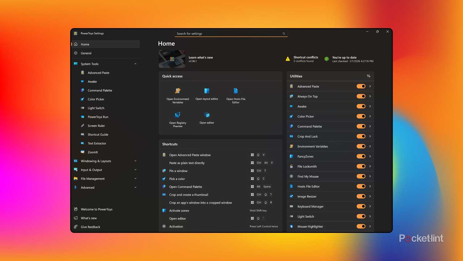The width and height of the screenshot is (463, 261).
Task: Open the Environment Variables quick access tool
Action: point(177,94)
